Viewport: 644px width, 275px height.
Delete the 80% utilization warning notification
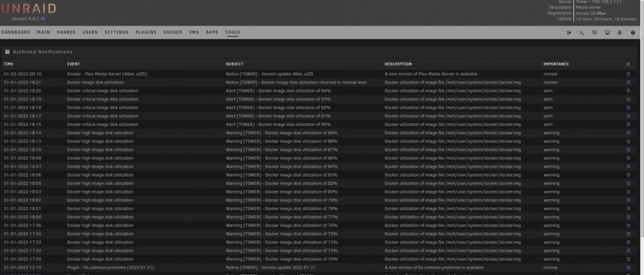(x=628, y=191)
